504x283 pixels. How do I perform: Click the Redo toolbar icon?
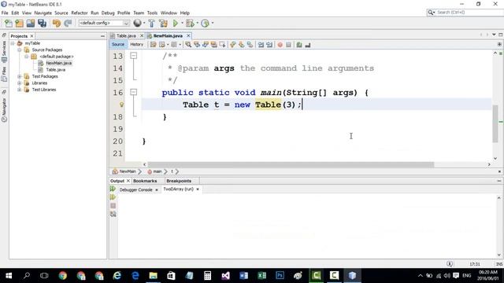(x=68, y=23)
